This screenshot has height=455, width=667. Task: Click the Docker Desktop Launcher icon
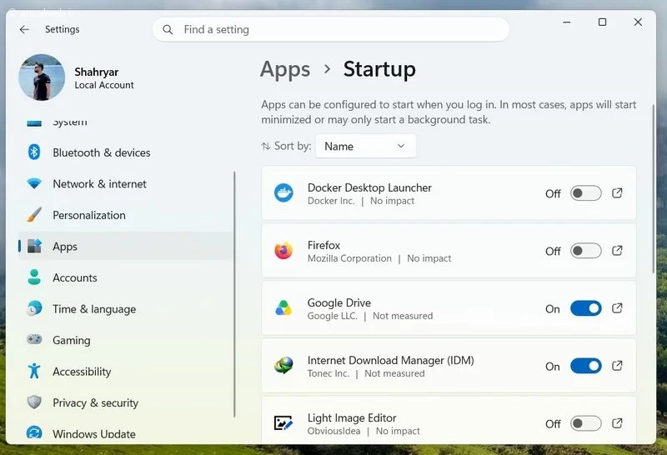click(x=283, y=193)
